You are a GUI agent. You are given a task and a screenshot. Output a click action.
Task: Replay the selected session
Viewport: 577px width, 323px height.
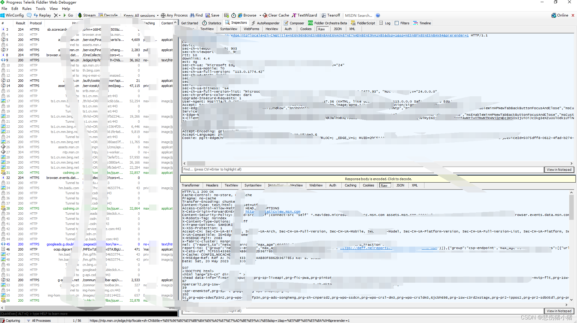click(42, 15)
